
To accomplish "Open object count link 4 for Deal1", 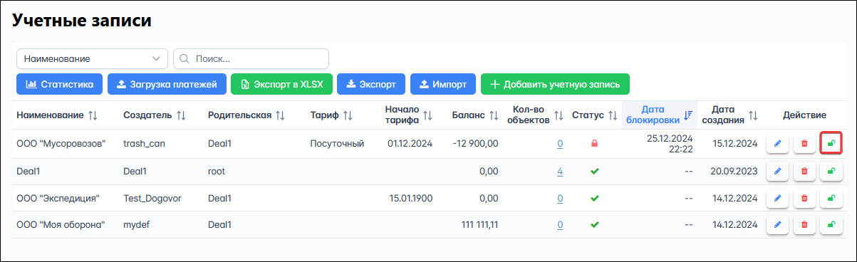I will click(x=560, y=171).
